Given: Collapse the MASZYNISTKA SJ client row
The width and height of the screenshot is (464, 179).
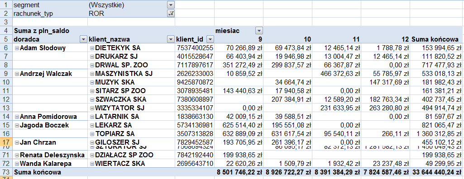Looking at the screenshot, I should [92, 74].
